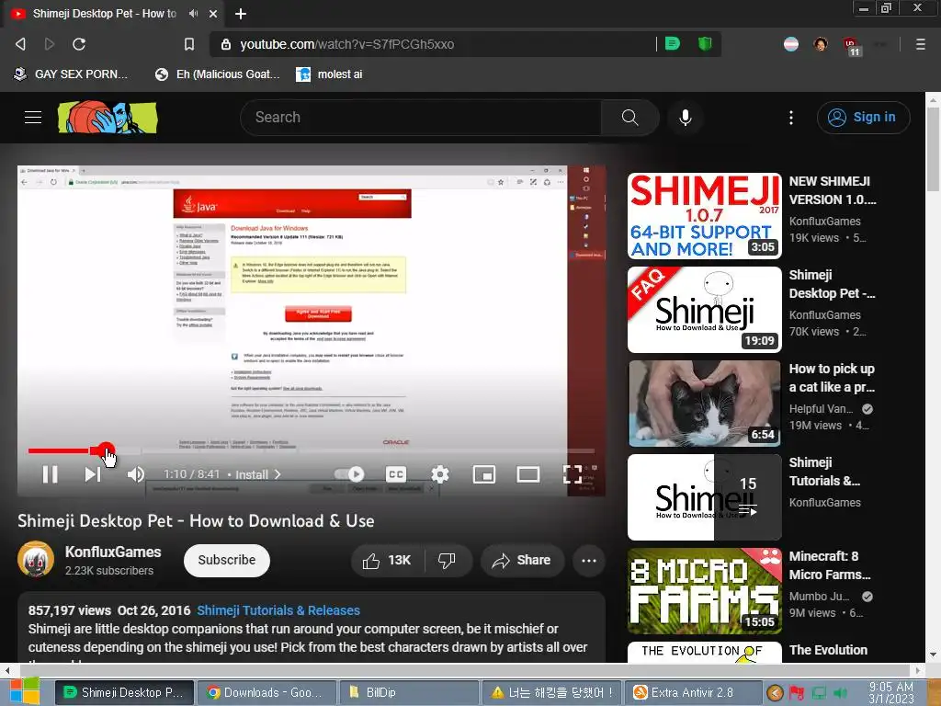941x706 pixels.
Task: Open YouTube settings three-dot menu
Action: click(x=791, y=117)
